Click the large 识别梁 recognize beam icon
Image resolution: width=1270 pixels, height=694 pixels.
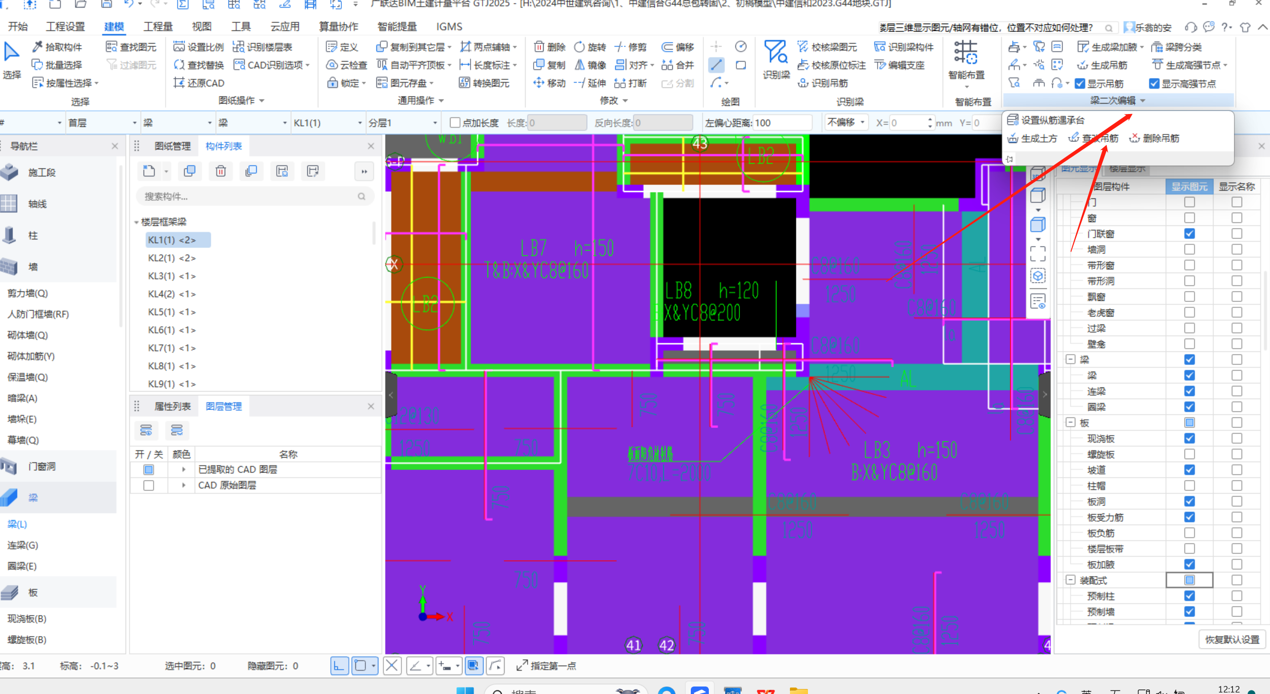(x=776, y=59)
